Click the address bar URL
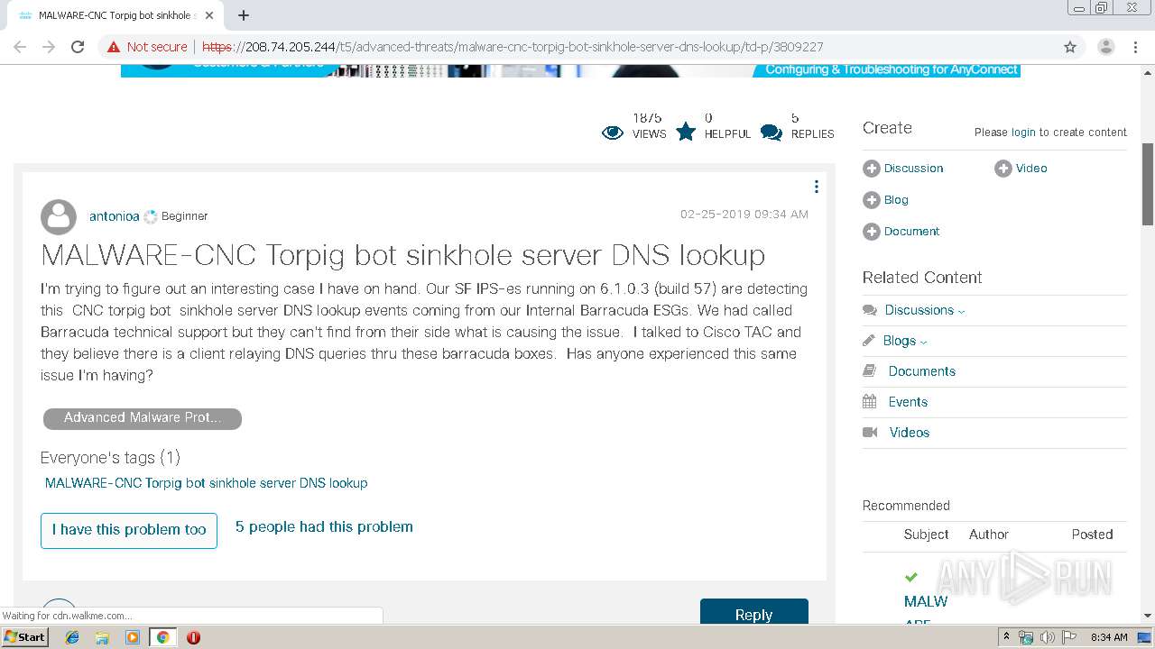This screenshot has height=649, width=1155. pos(513,47)
